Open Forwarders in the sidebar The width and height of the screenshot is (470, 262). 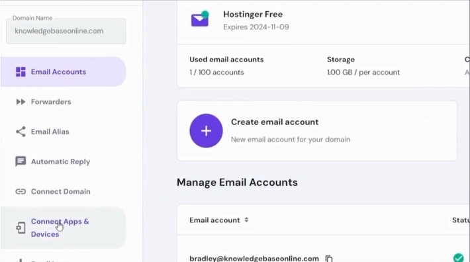(64, 102)
